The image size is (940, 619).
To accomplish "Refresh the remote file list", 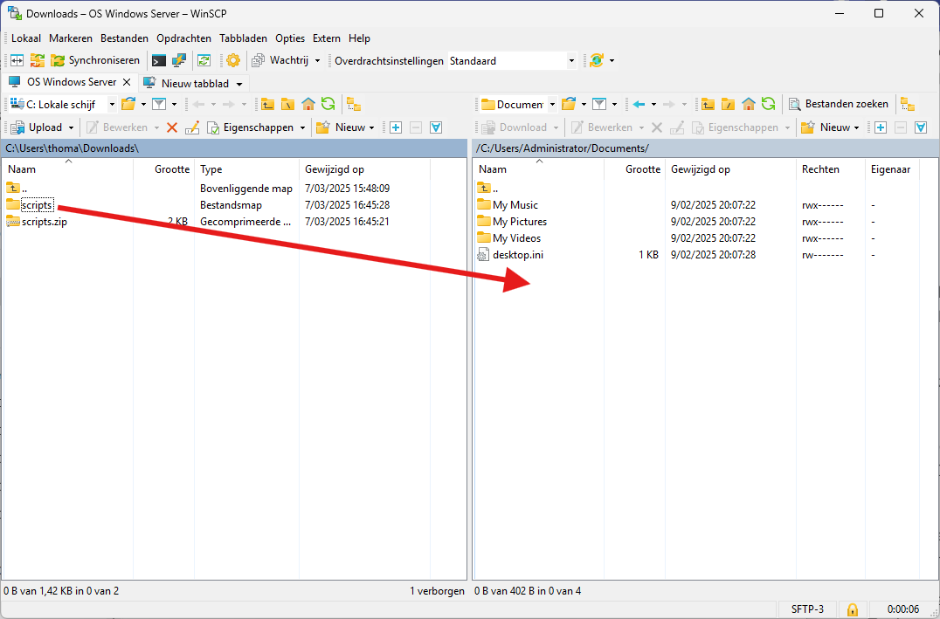I will (768, 105).
